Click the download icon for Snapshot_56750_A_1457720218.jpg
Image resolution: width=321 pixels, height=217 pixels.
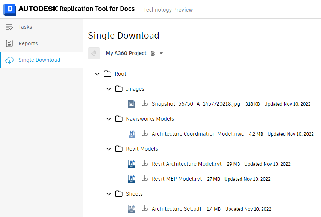(144, 104)
